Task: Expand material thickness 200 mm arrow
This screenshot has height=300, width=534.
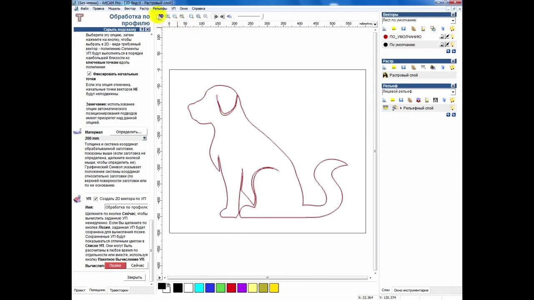Action: coord(144,138)
